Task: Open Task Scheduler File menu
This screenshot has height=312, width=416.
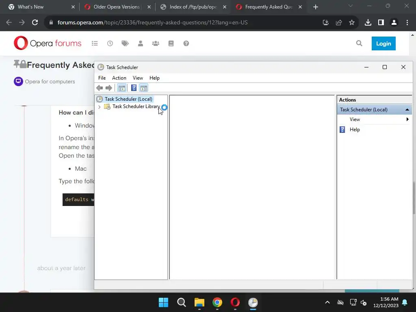Action: [102, 78]
